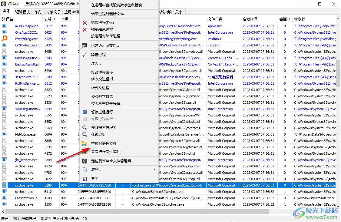Viewport: 341px width, 222px height.
Task: Choose 修改进程路径 menu entry
Action: [x=102, y=72]
